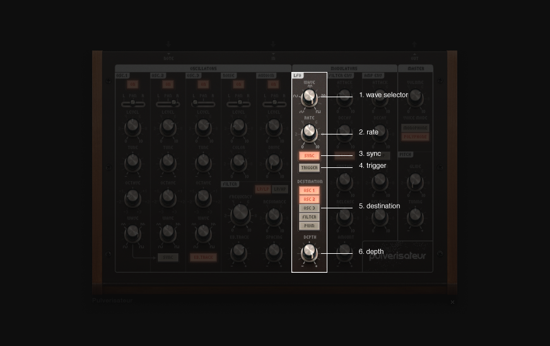Screen dimensions: 550x346
Task: Click the filter frequency knob
Action: click(x=240, y=213)
